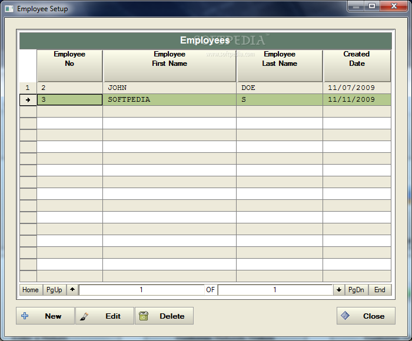This screenshot has width=412, height=341.
Task: Select the 11/11/2009 created date cell
Action: [357, 100]
